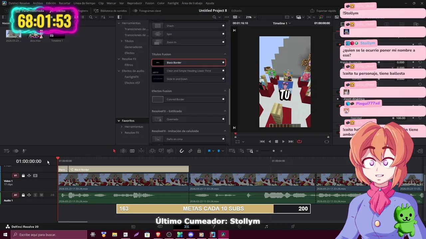This screenshot has height=239, width=426.
Task: Click taskbar search box
Action: tap(49, 235)
